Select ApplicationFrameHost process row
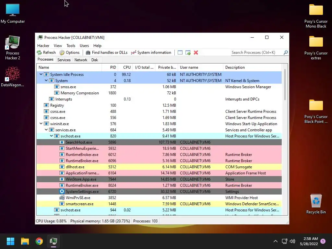 [x=159, y=173]
